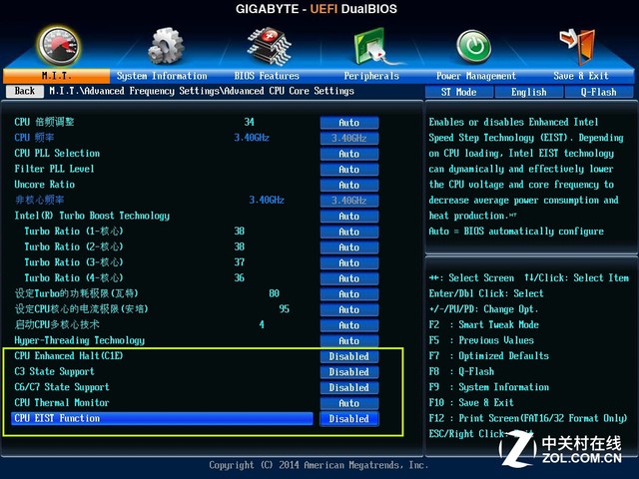Screen dimensions: 639x479
Task: Open the 启动CPU多核心技术 Auto value
Action: (x=349, y=325)
